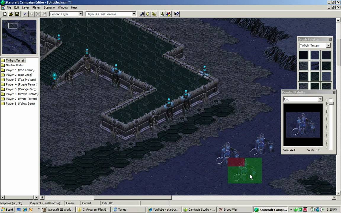The image size is (341, 213).
Task: Open the Window menu
Action: pos(63,7)
